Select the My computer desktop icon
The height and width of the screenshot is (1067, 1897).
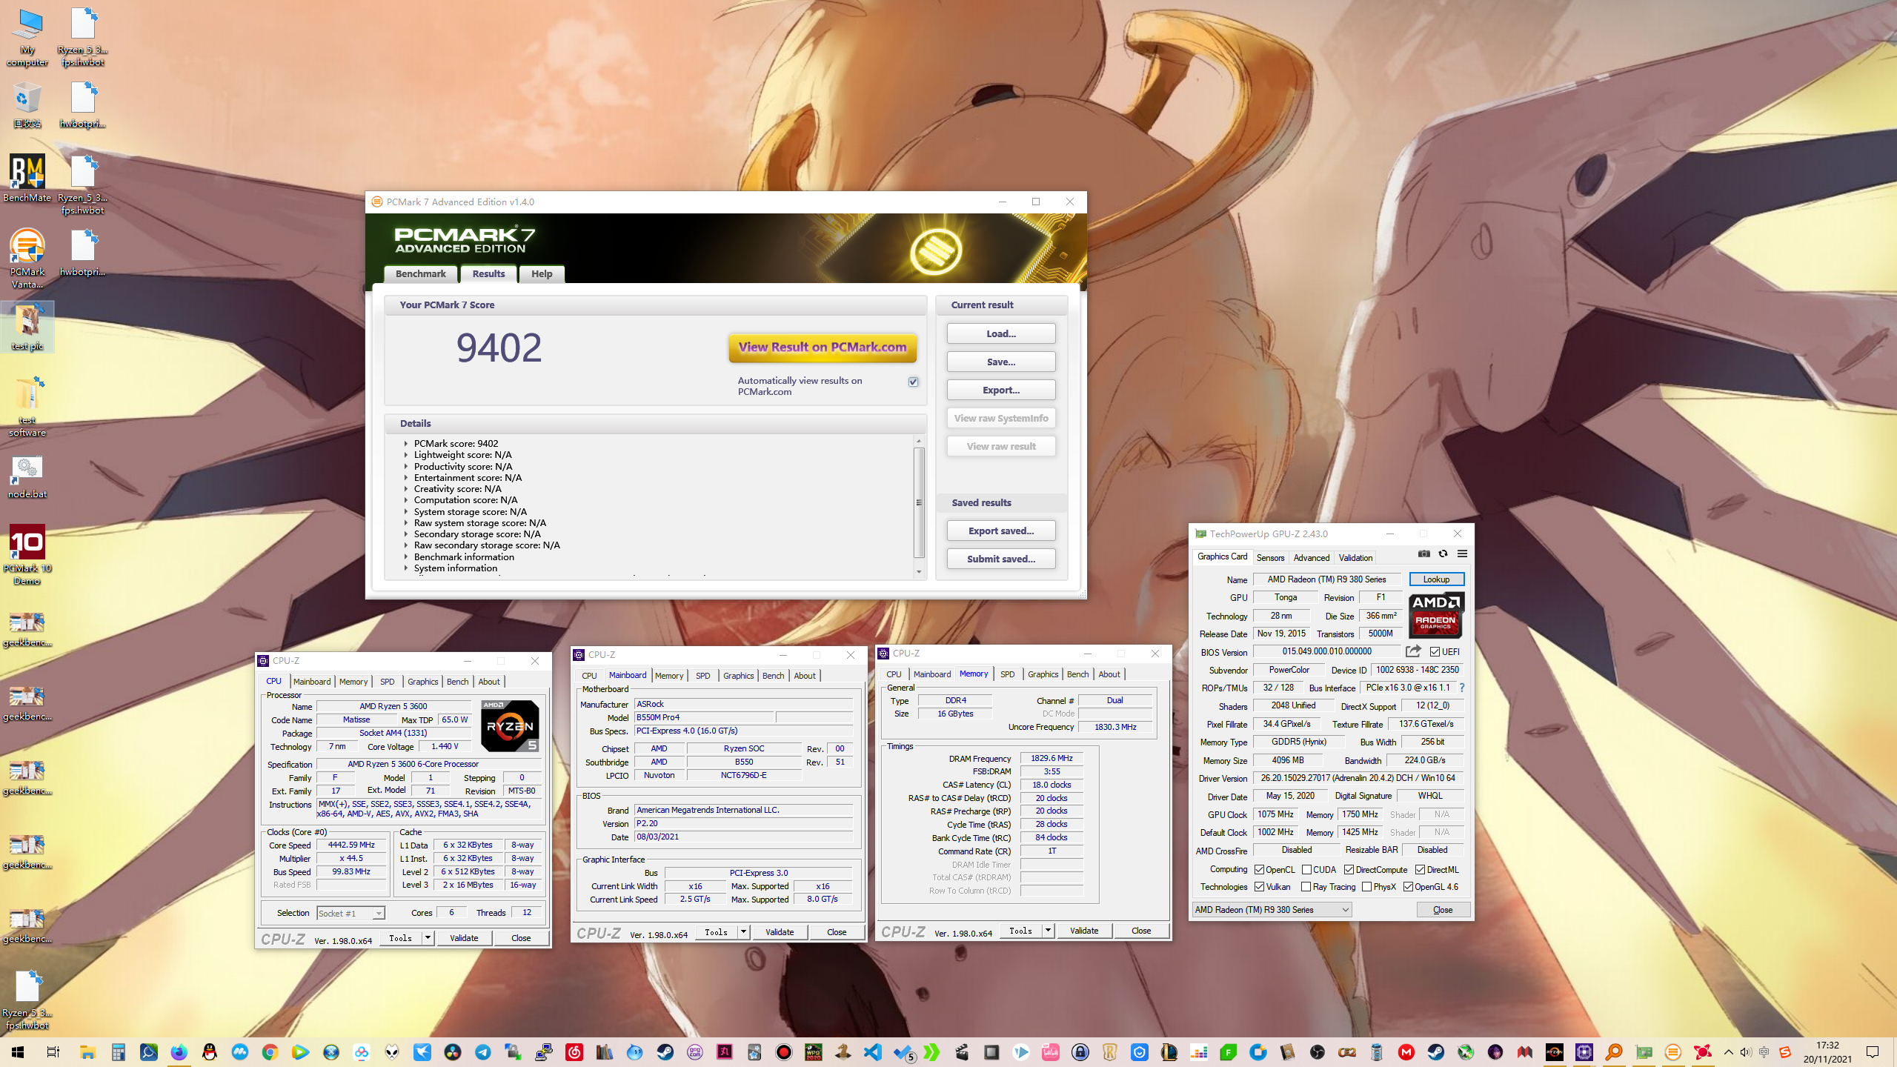(27, 36)
